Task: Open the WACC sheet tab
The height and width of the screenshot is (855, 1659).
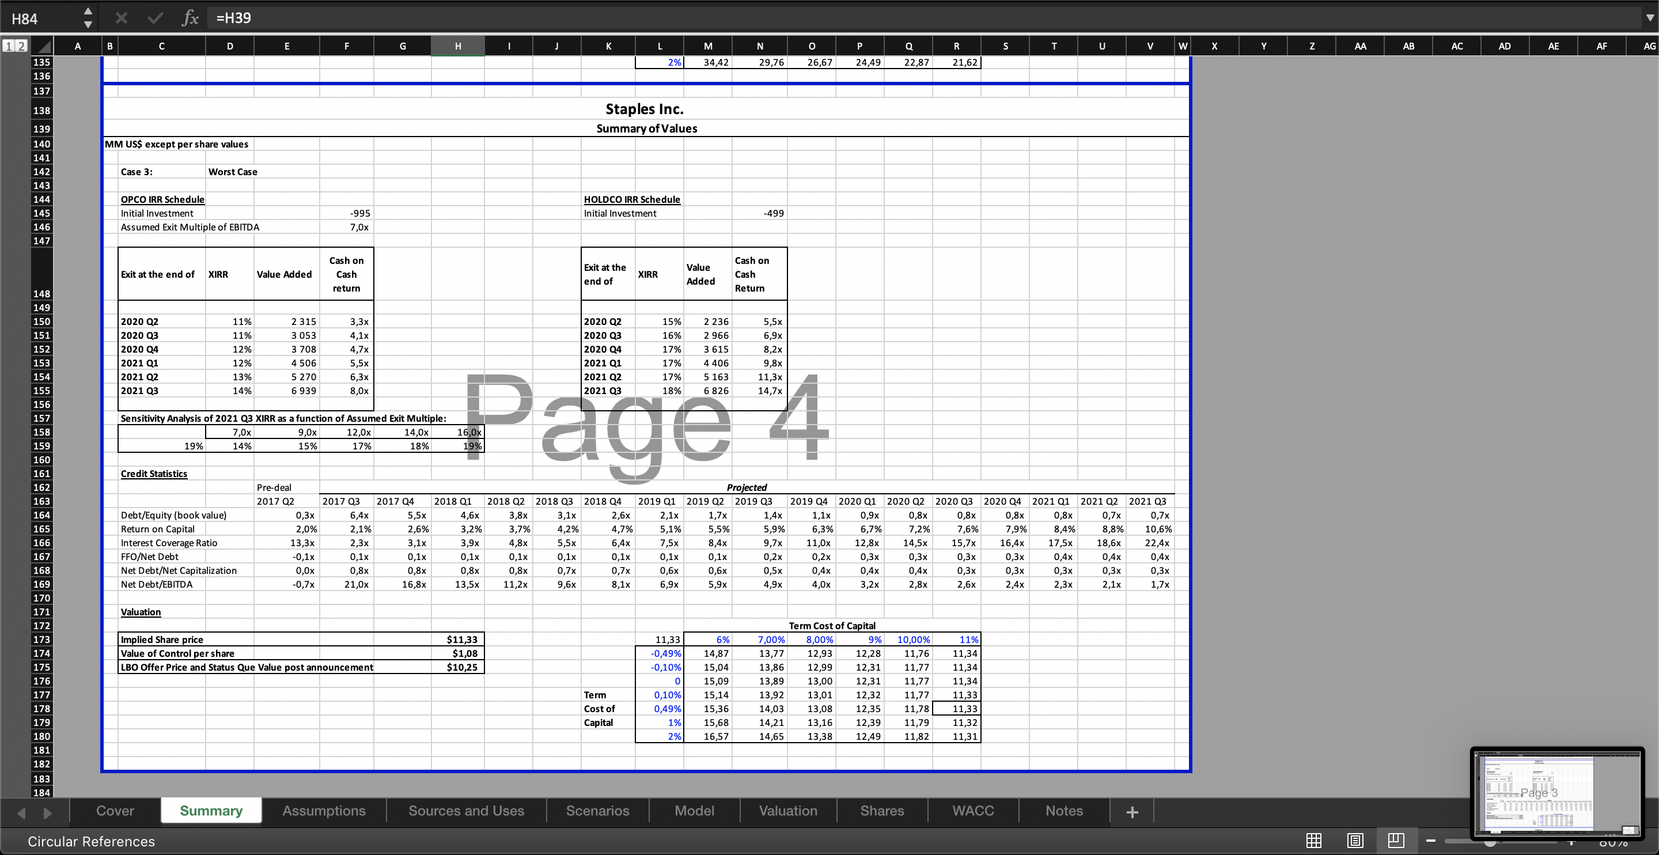Action: point(973,811)
